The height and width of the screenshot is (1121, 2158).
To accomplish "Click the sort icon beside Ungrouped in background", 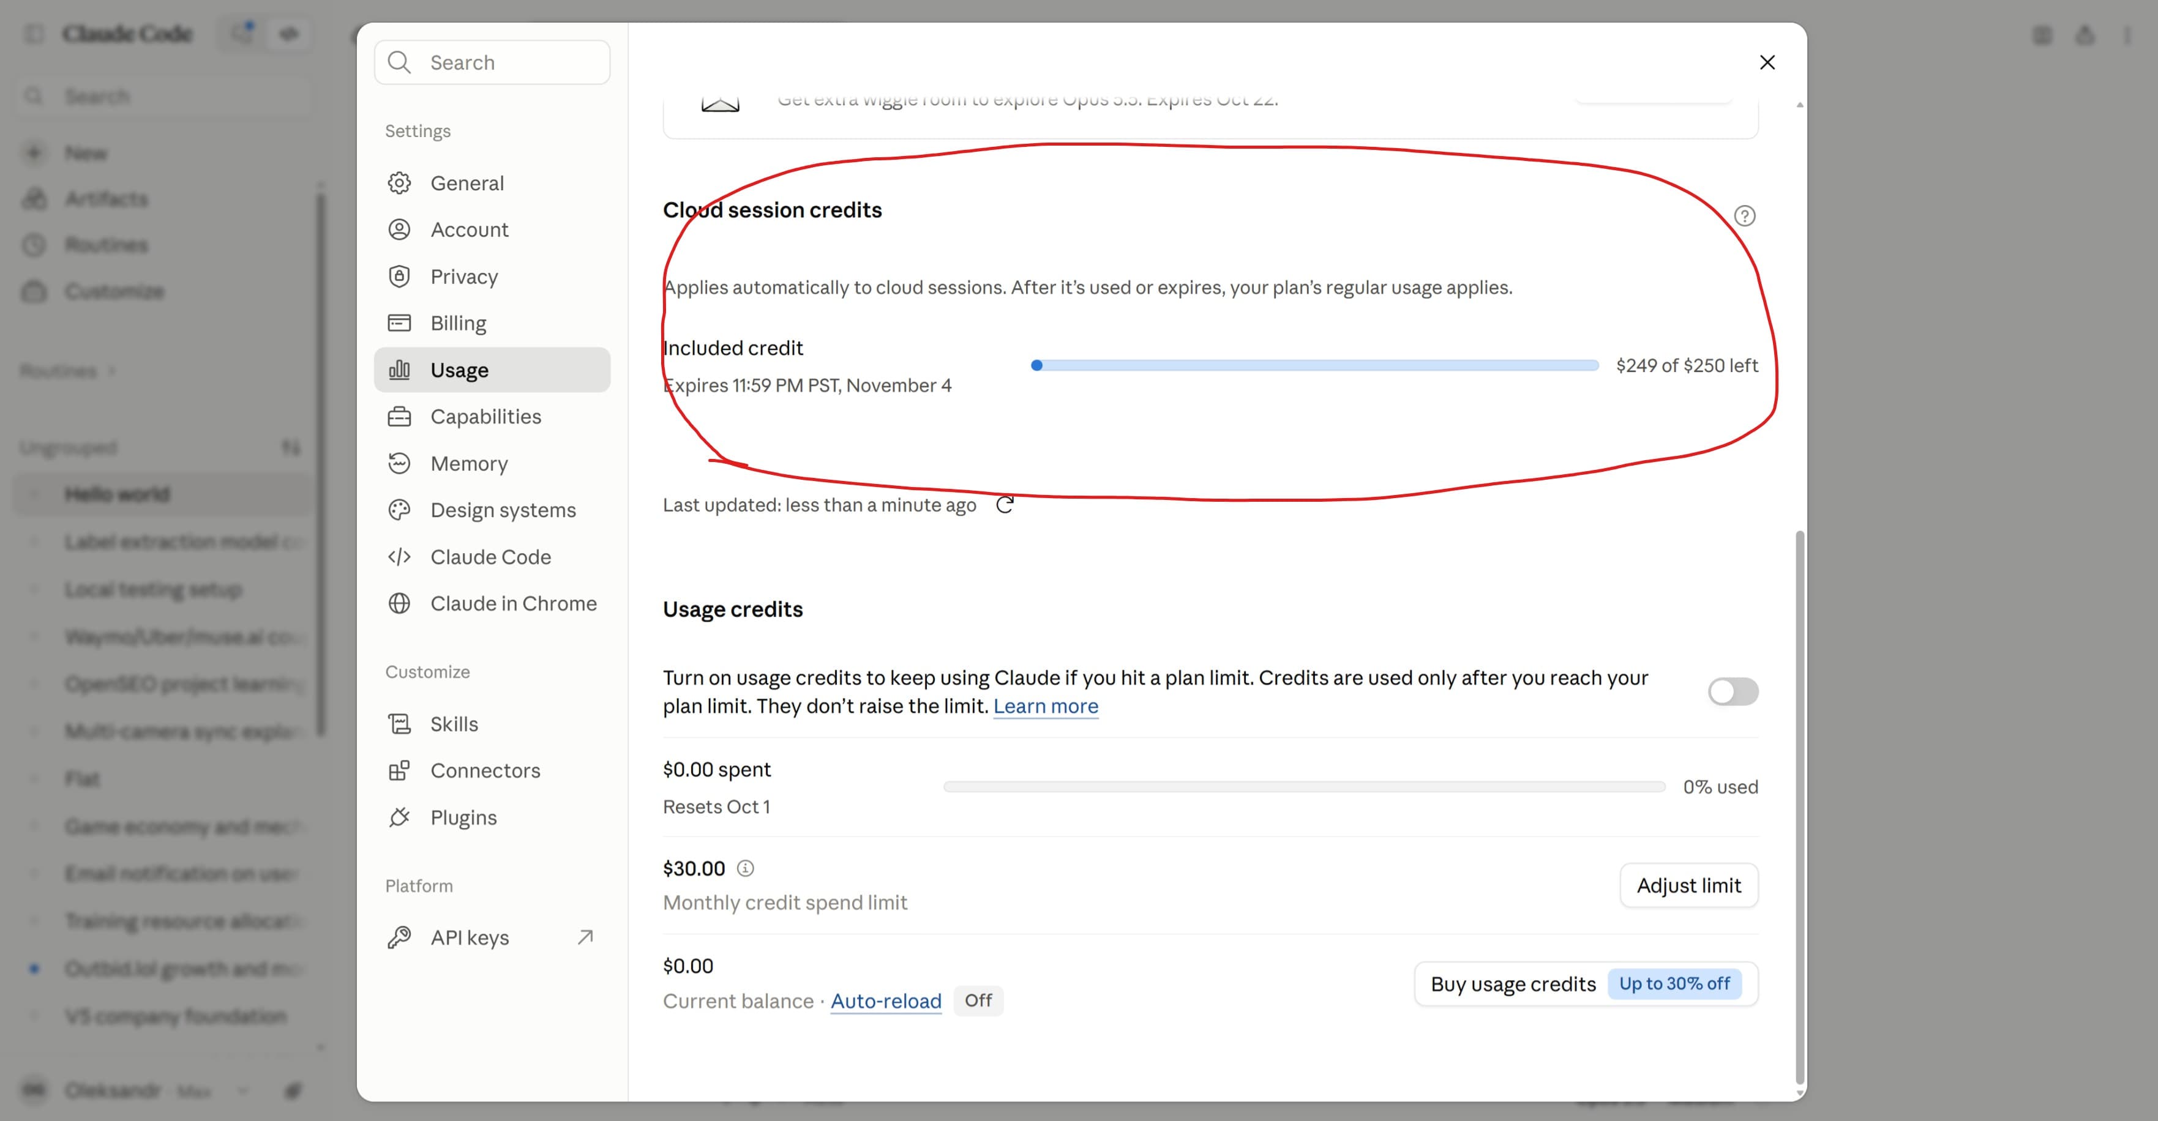I will (x=291, y=447).
